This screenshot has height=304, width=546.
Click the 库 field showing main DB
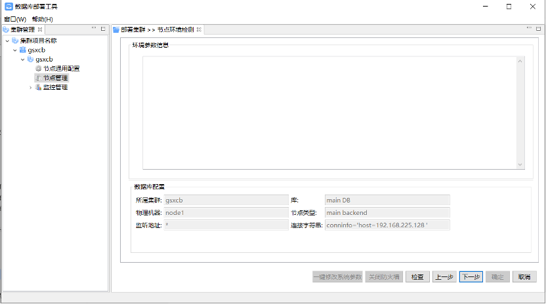pos(387,200)
